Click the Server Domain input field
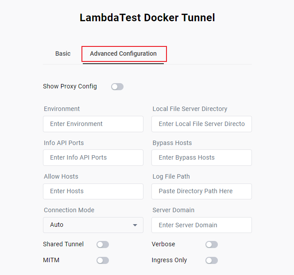Screen dimensions: 294x275 click(201, 225)
